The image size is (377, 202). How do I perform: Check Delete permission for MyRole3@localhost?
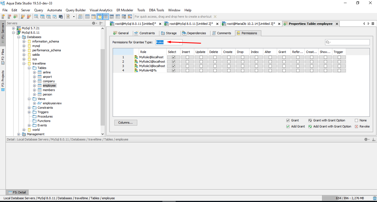coord(215,66)
